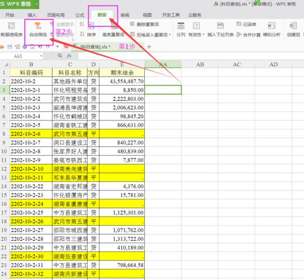This screenshot has width=304, height=280.
Task: Click into the AA3 name box
Action: pyautogui.click(x=21, y=56)
